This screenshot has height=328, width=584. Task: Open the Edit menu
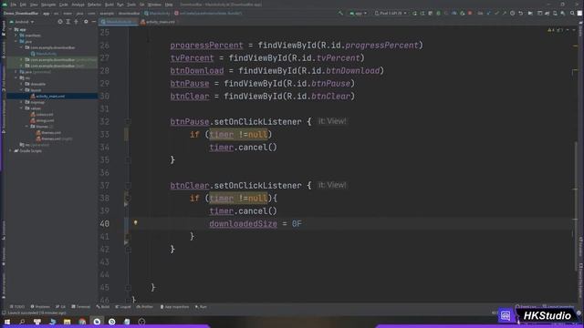click(23, 5)
